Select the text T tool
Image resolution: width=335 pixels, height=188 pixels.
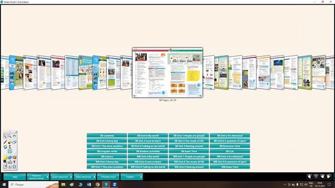click(x=14, y=162)
